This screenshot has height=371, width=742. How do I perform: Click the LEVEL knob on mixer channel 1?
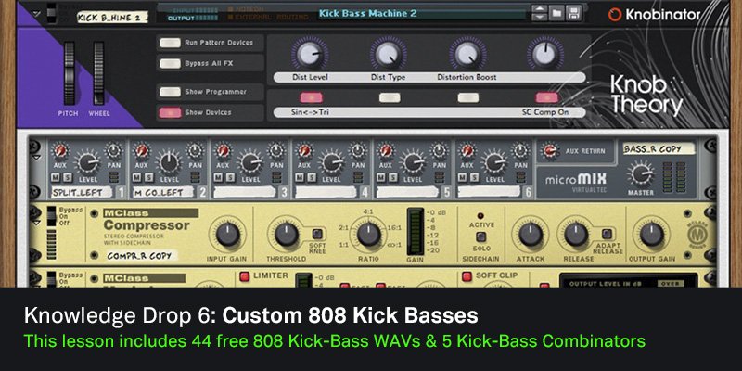pyautogui.click(x=88, y=162)
